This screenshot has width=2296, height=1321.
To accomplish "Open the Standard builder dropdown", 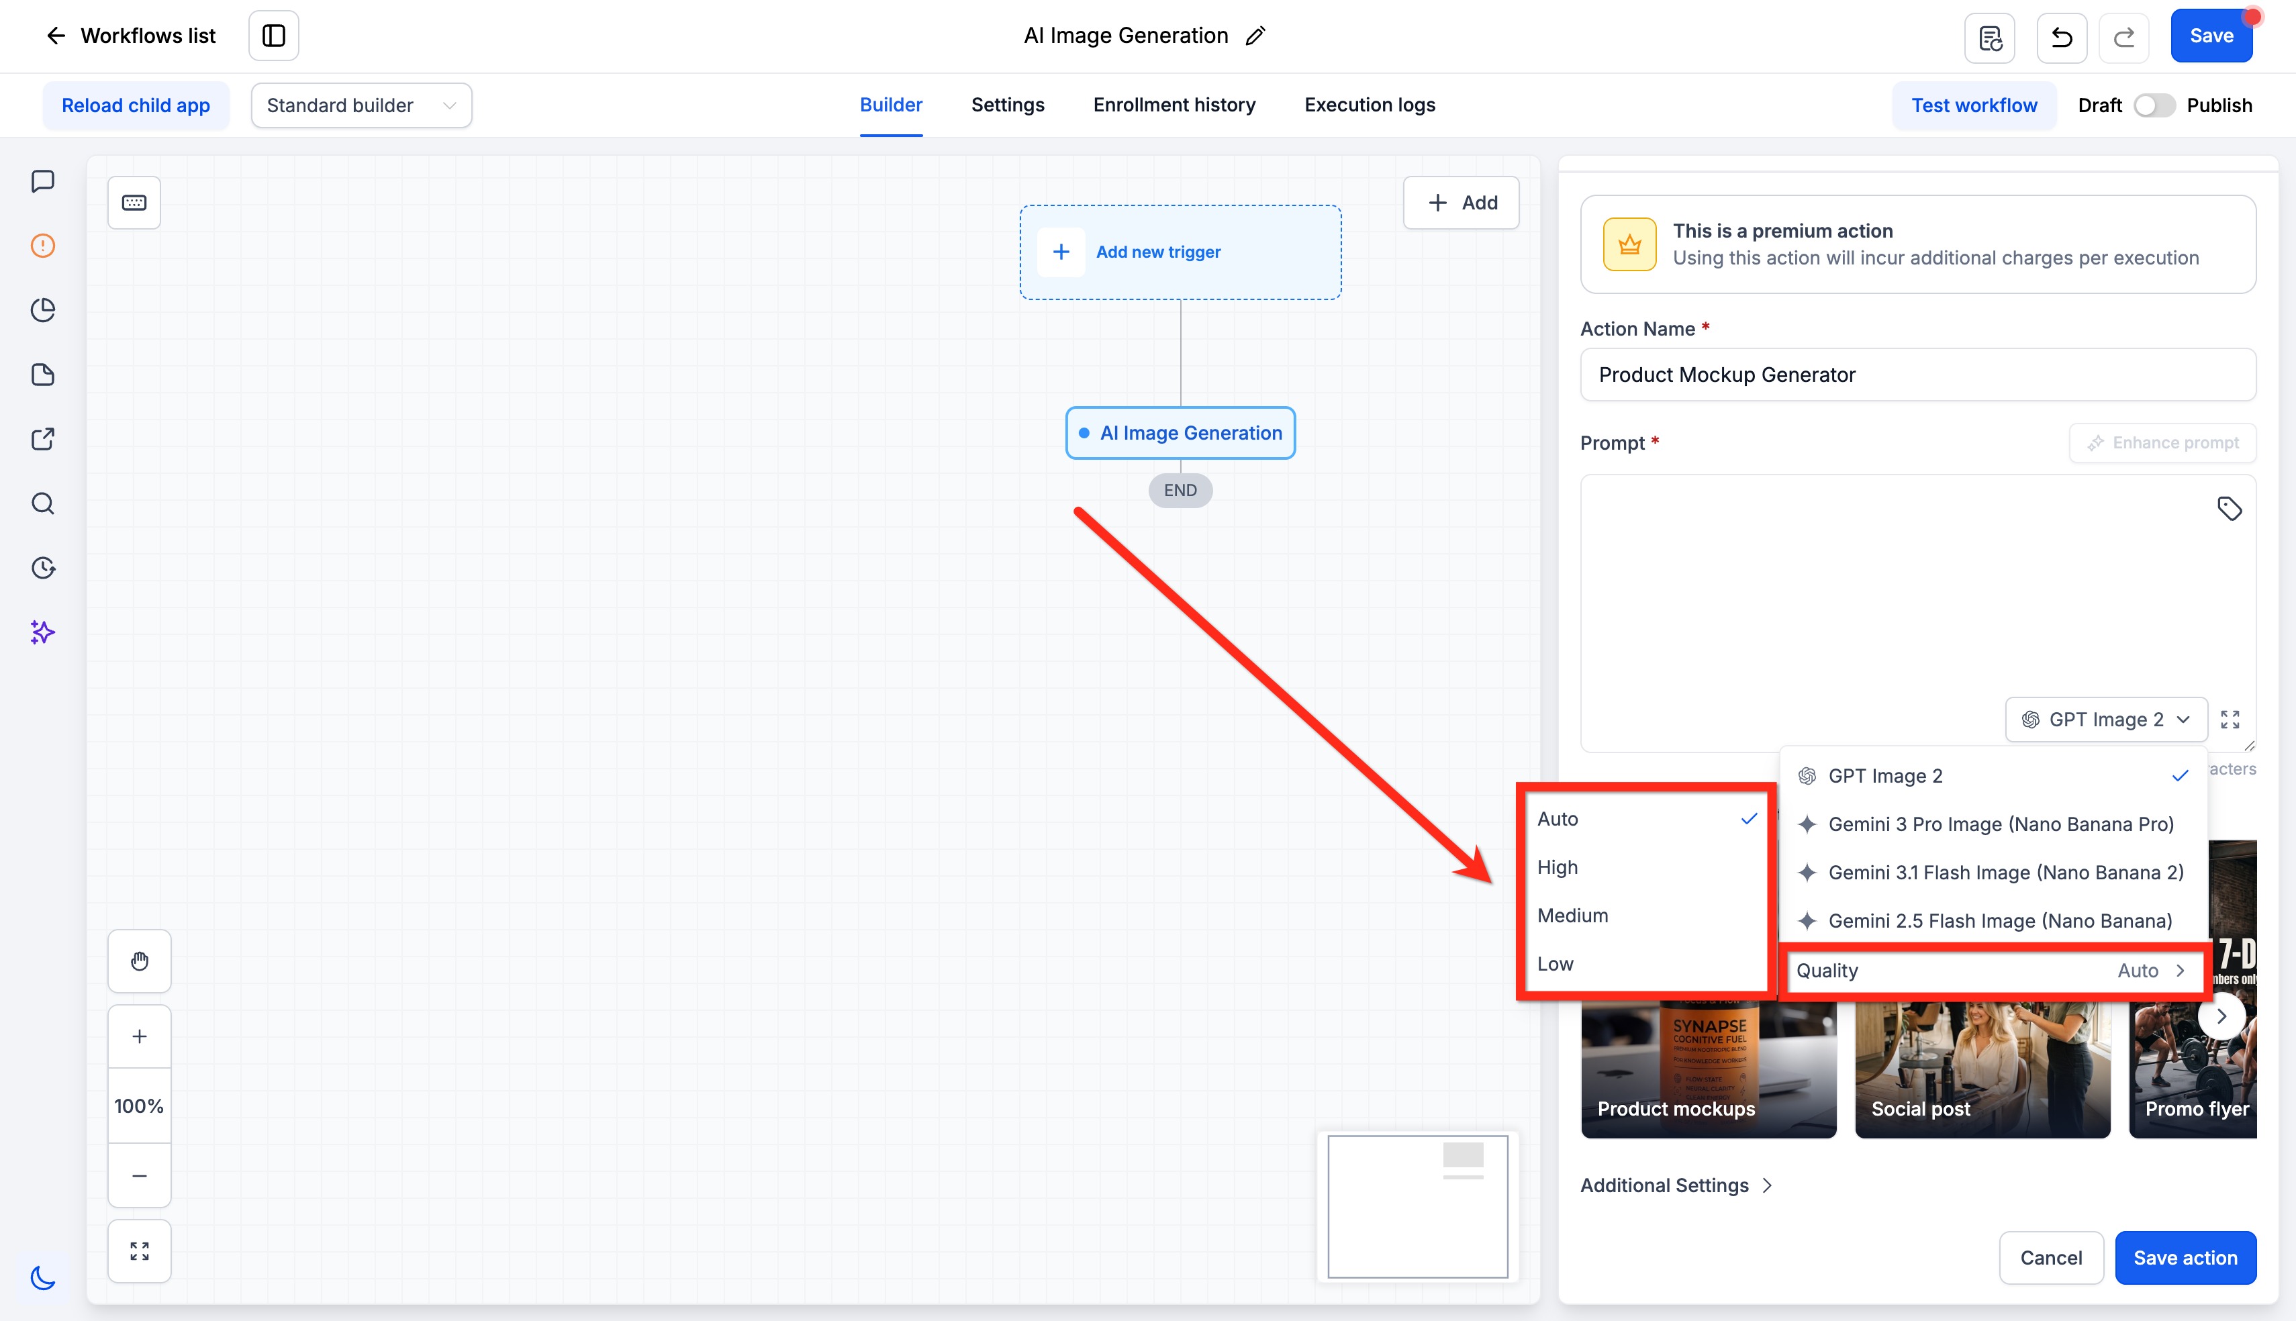I will click(x=361, y=105).
